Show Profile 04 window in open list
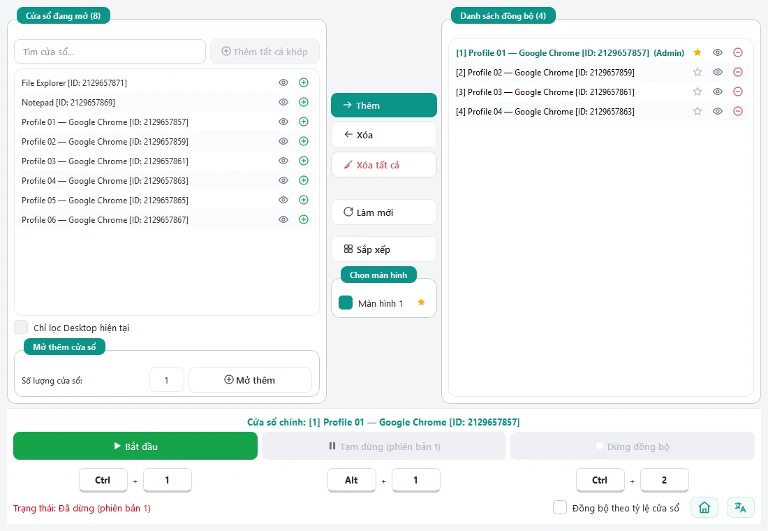The width and height of the screenshot is (768, 531). [283, 180]
